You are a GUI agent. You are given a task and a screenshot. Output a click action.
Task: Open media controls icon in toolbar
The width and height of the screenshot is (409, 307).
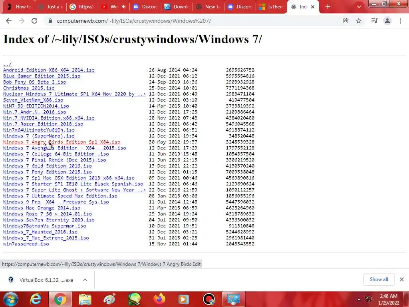[374, 21]
